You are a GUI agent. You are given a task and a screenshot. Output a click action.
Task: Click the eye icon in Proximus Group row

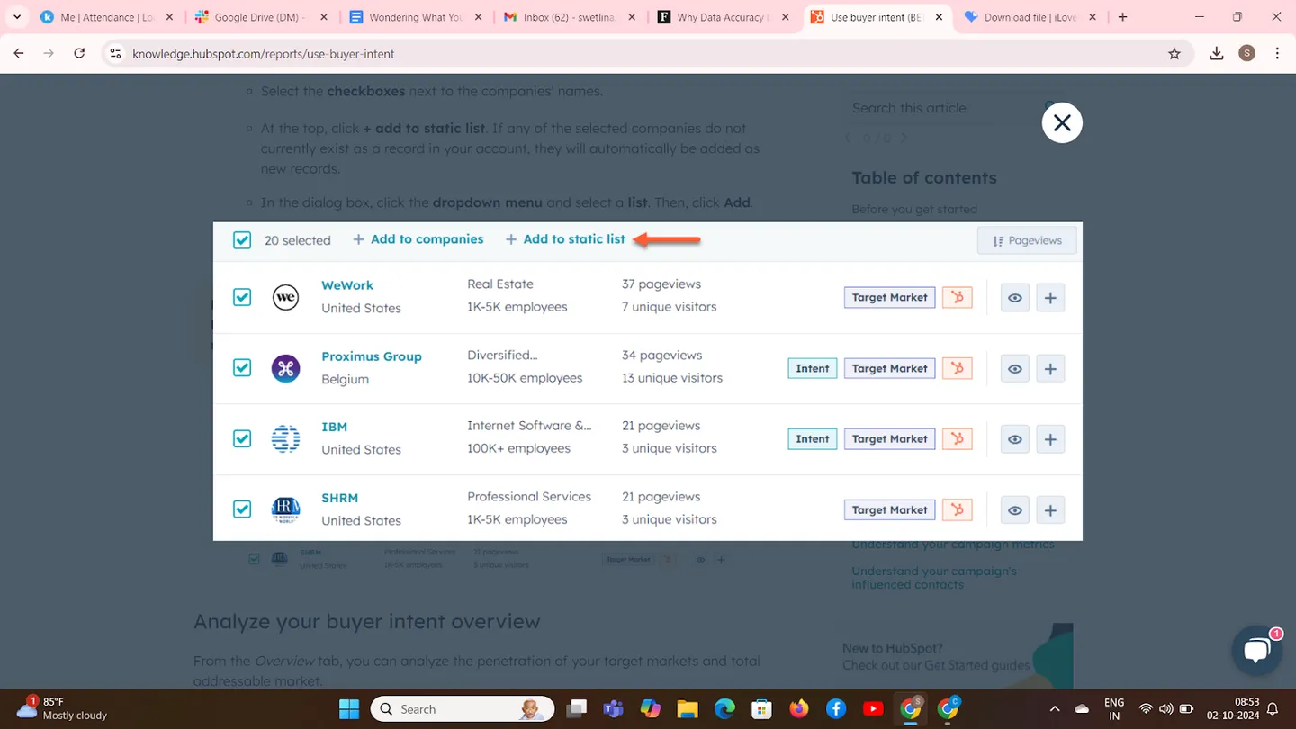click(x=1014, y=369)
